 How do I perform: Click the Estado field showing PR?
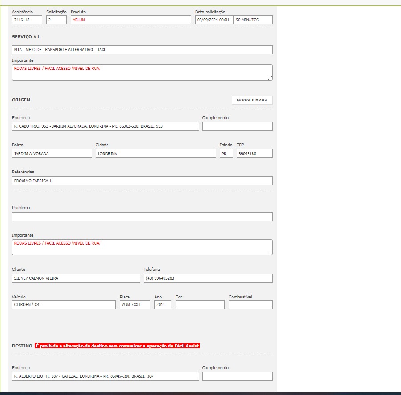226,153
